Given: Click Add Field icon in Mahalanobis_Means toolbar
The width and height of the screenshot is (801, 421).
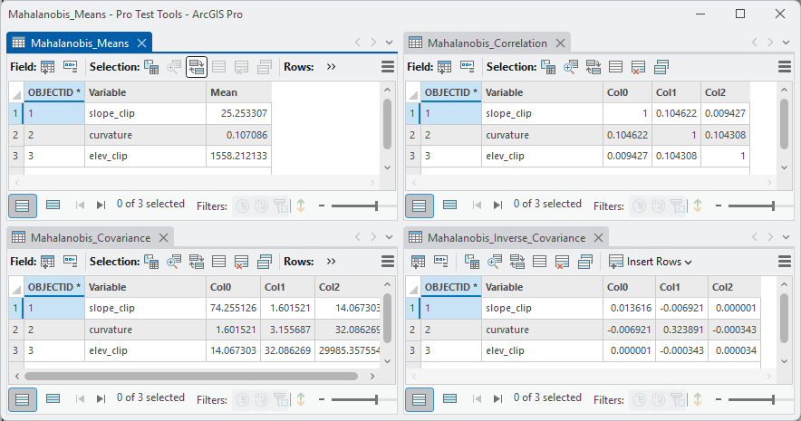Looking at the screenshot, I should click(x=47, y=67).
